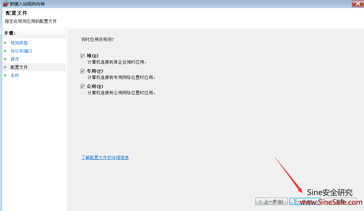The image size is (364, 211).
Task: Jump to the 操作 step
Action: pyautogui.click(x=15, y=59)
